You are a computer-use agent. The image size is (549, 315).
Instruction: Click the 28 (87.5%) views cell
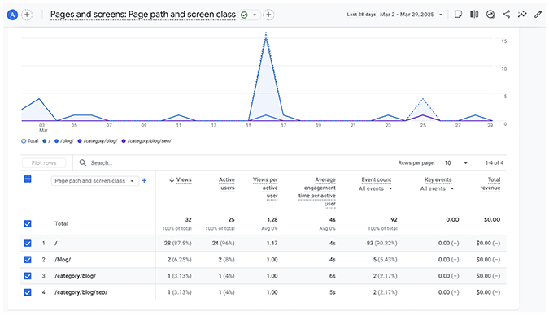point(178,243)
